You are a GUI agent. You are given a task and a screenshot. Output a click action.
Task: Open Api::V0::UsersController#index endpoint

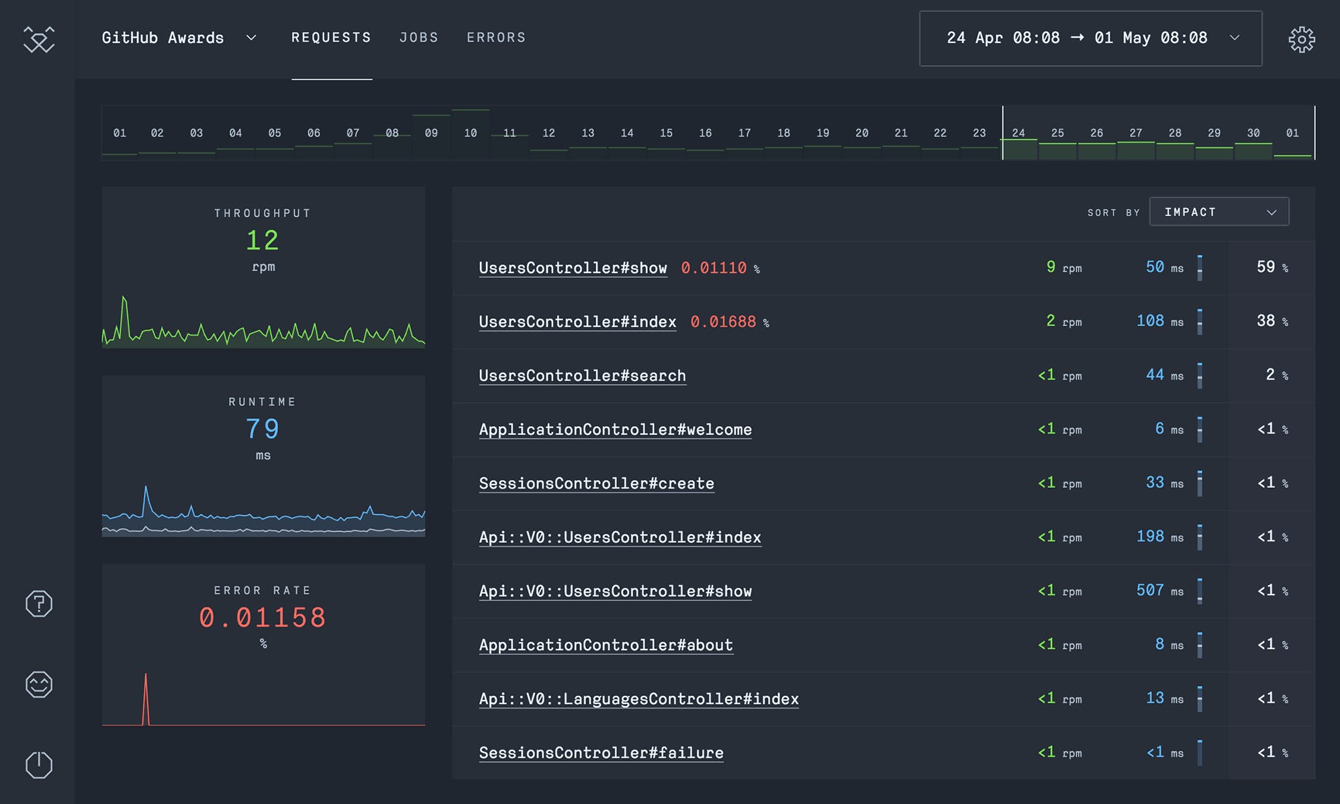pyautogui.click(x=620, y=537)
